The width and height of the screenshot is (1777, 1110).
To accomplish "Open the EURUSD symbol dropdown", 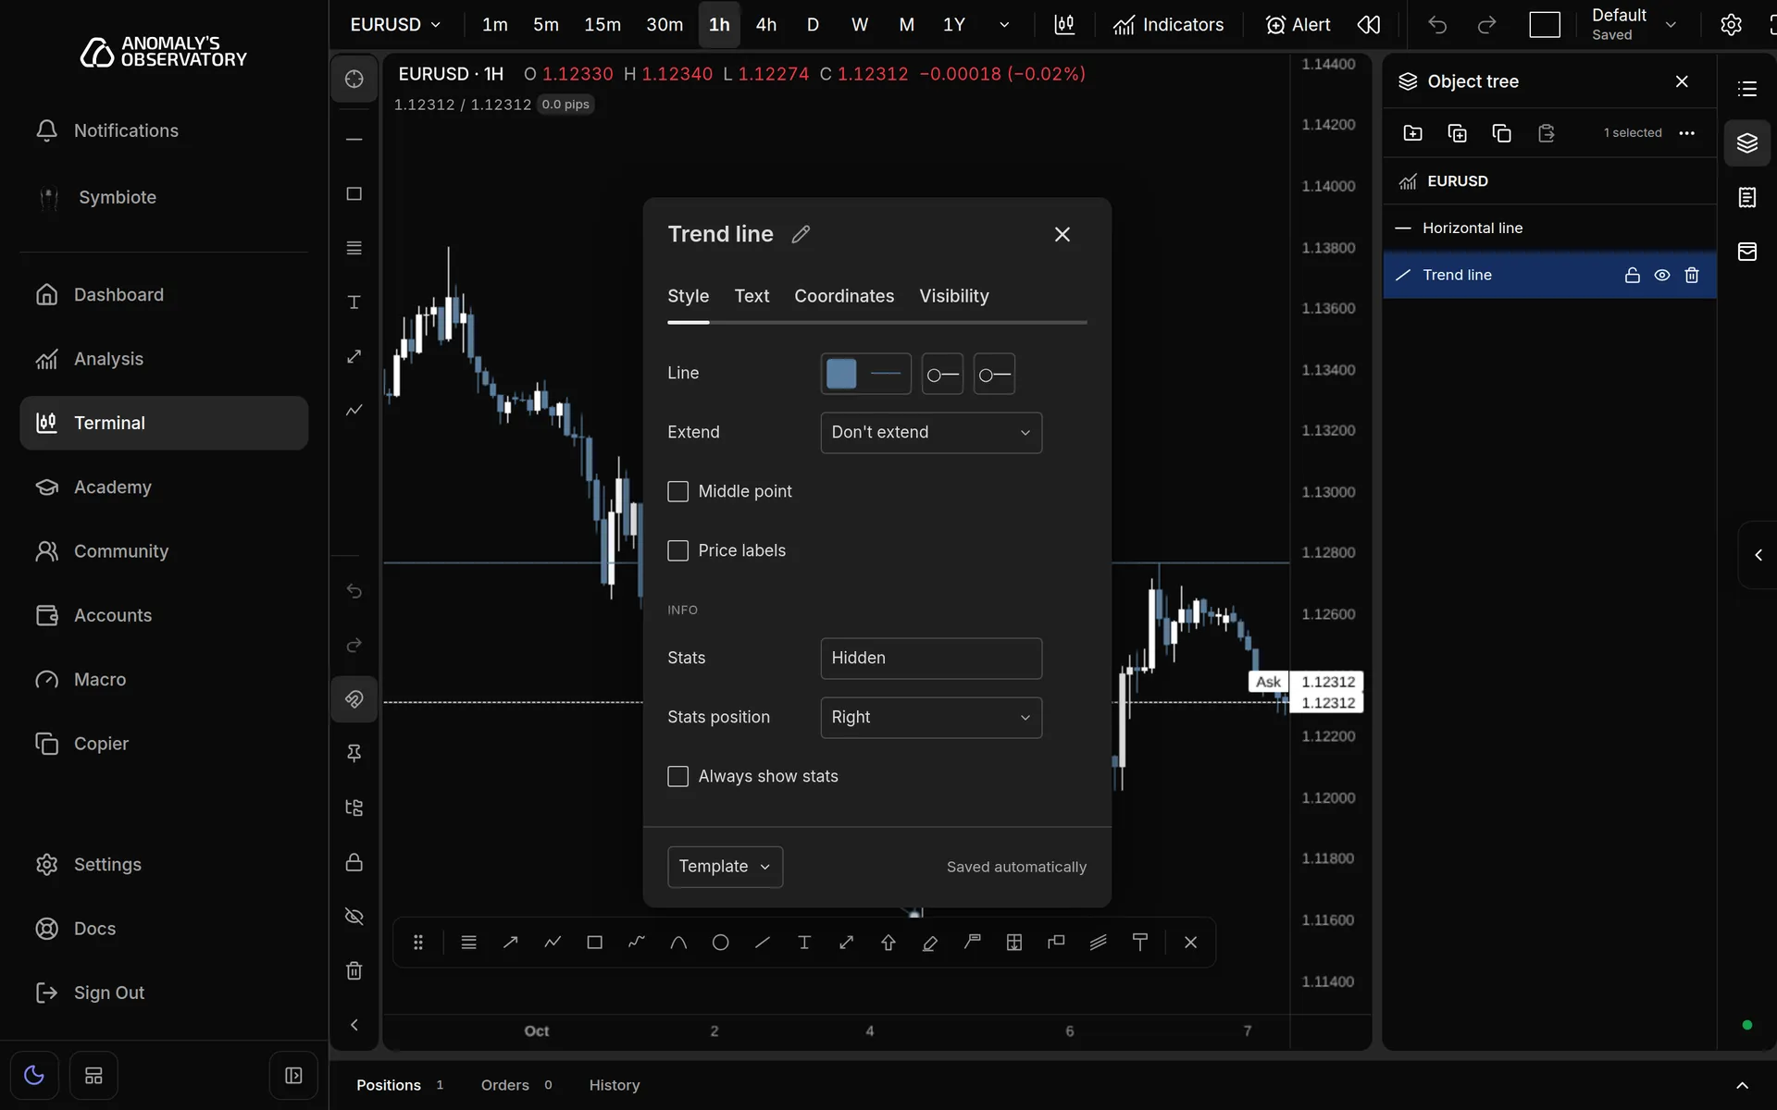I will click(395, 25).
